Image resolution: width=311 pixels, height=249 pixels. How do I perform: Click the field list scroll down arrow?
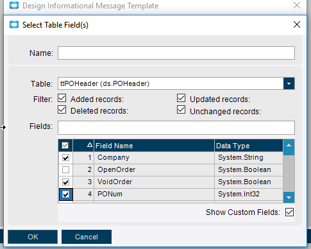coord(289,198)
